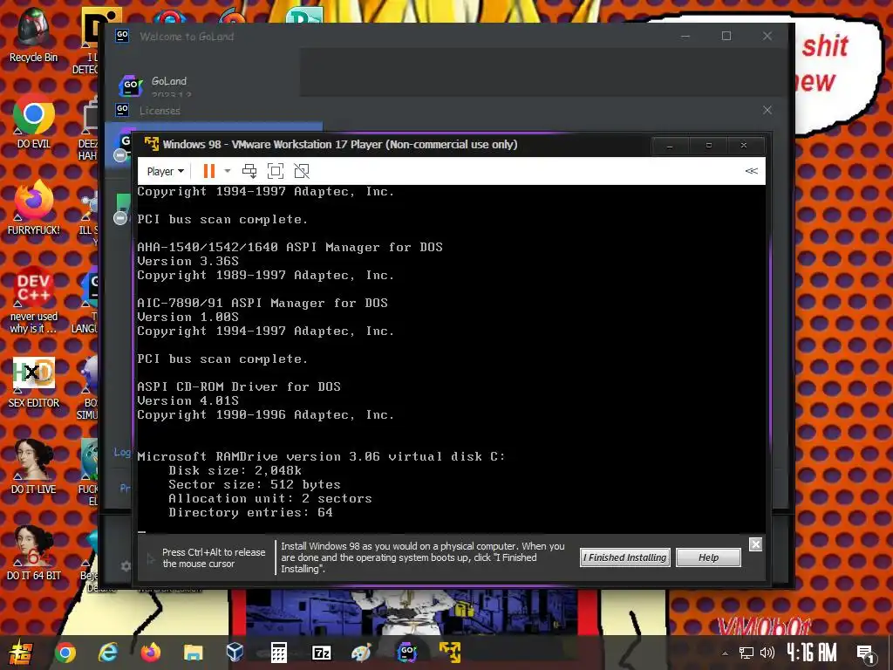The width and height of the screenshot is (893, 670).
Task: Open 7-Zip from the taskbar
Action: 321,653
